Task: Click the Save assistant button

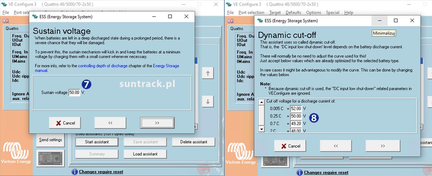Action: tap(145, 142)
